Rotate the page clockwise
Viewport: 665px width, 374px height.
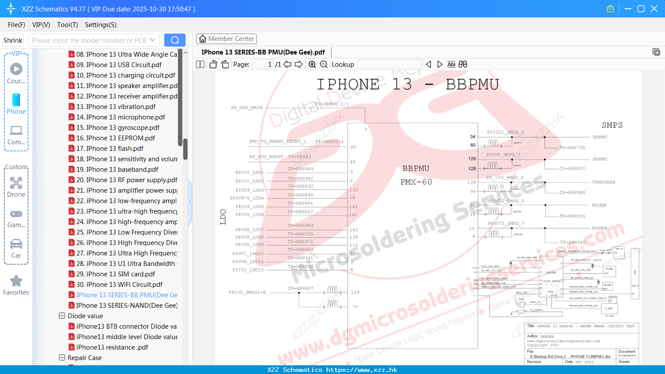coord(225,64)
